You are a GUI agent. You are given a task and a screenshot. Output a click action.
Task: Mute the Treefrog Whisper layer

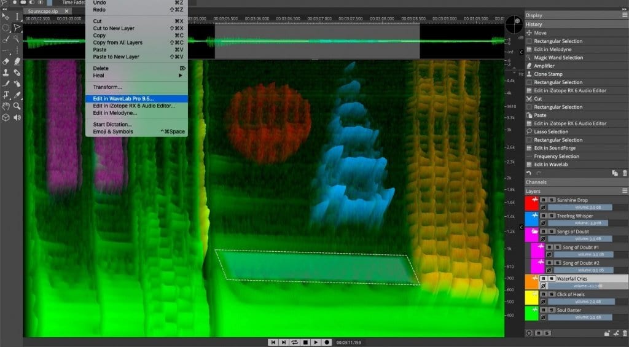544,216
